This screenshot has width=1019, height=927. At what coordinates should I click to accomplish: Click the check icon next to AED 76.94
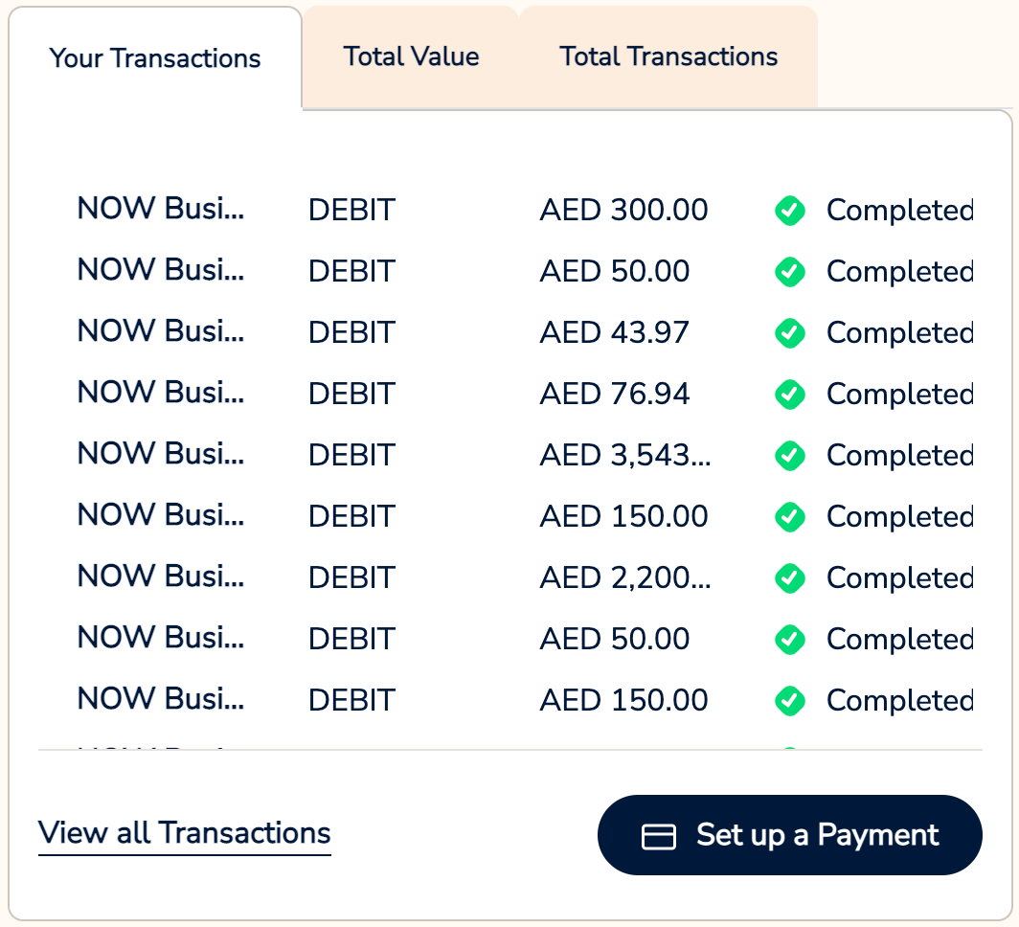point(790,394)
